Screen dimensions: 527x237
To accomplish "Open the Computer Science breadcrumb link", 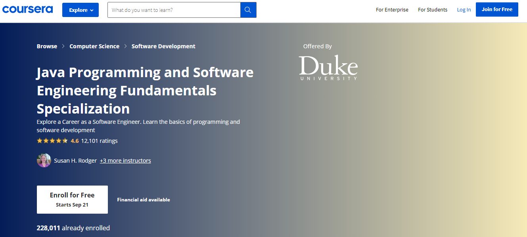I will point(94,46).
